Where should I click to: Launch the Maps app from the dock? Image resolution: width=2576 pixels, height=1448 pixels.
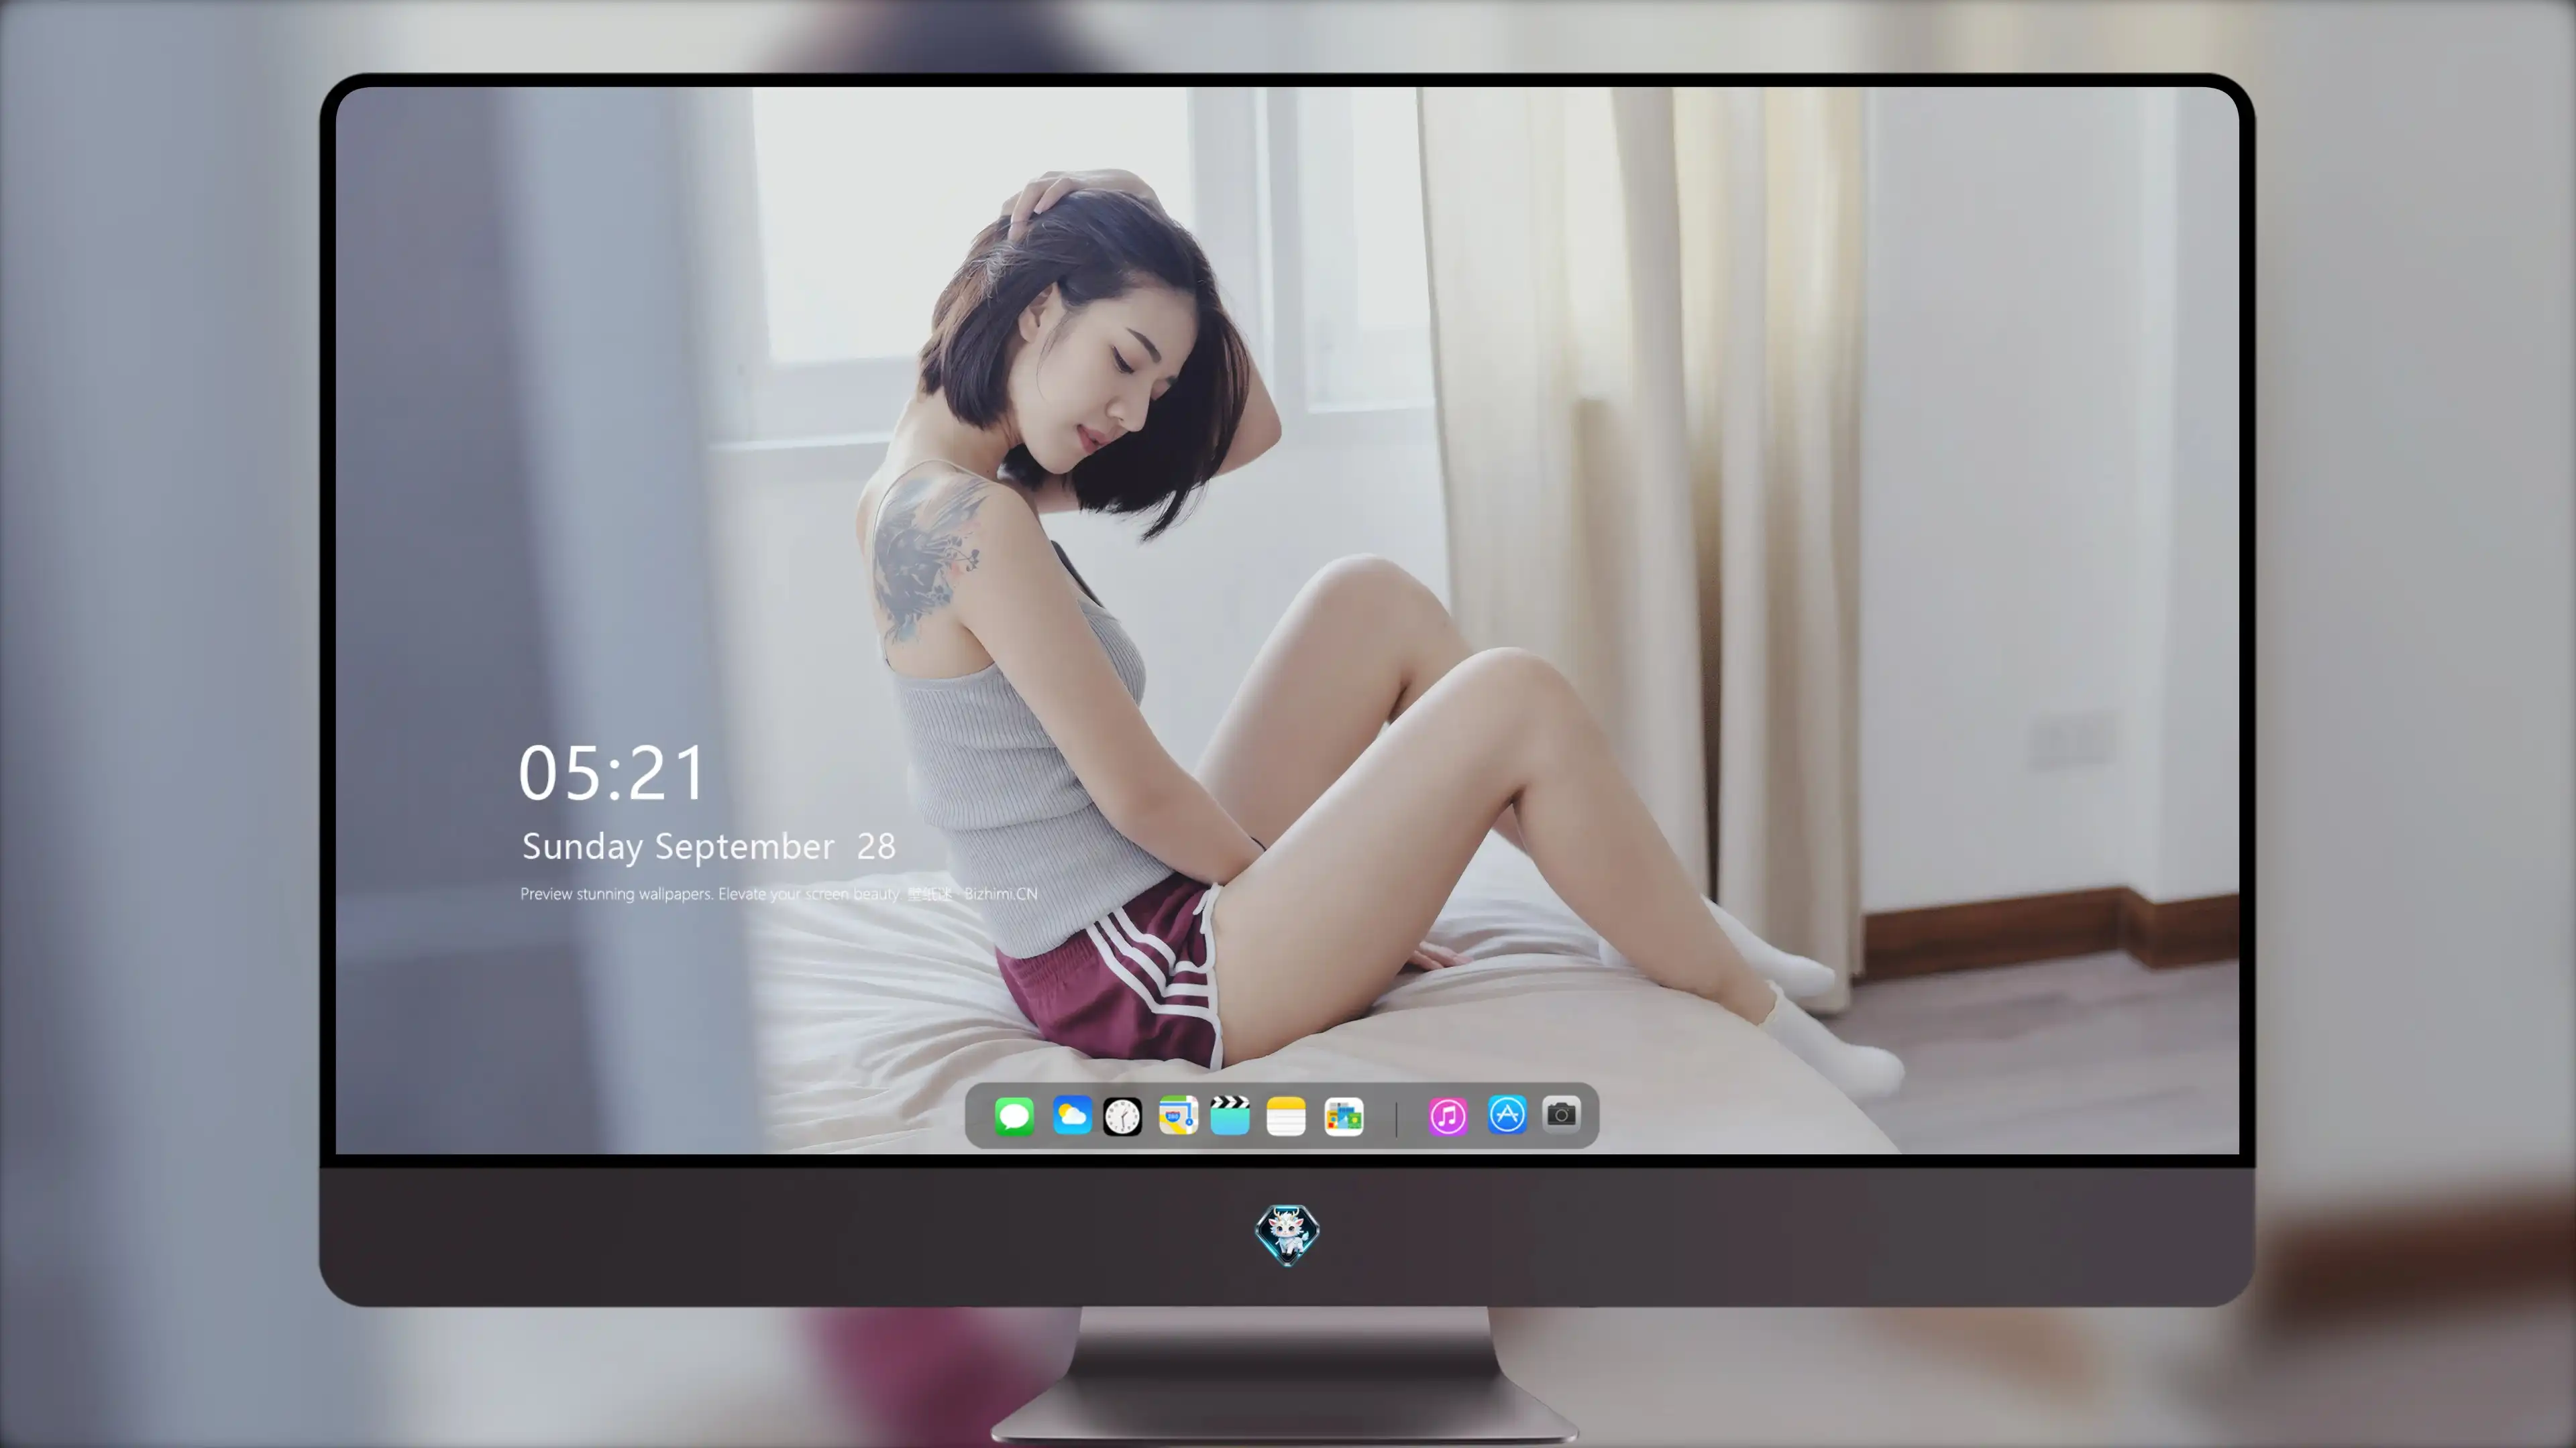[1178, 1116]
